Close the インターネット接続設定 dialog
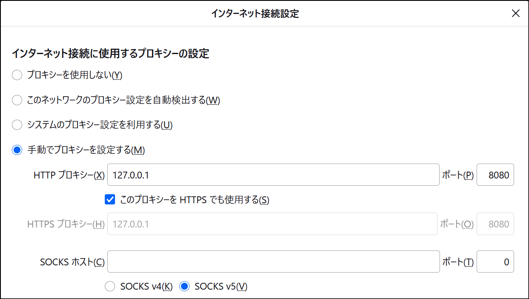 [515, 13]
